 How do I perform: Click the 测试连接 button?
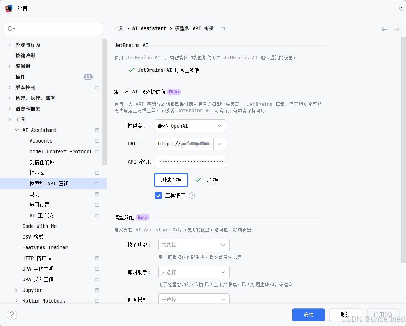171,180
